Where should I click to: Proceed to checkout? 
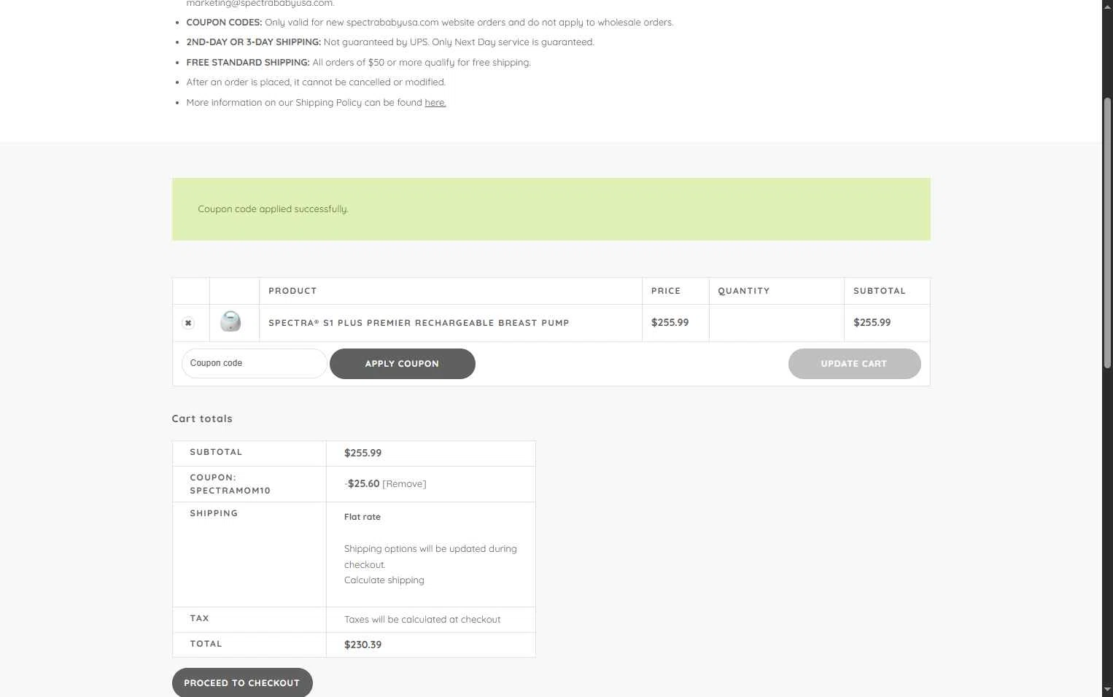pyautogui.click(x=242, y=683)
